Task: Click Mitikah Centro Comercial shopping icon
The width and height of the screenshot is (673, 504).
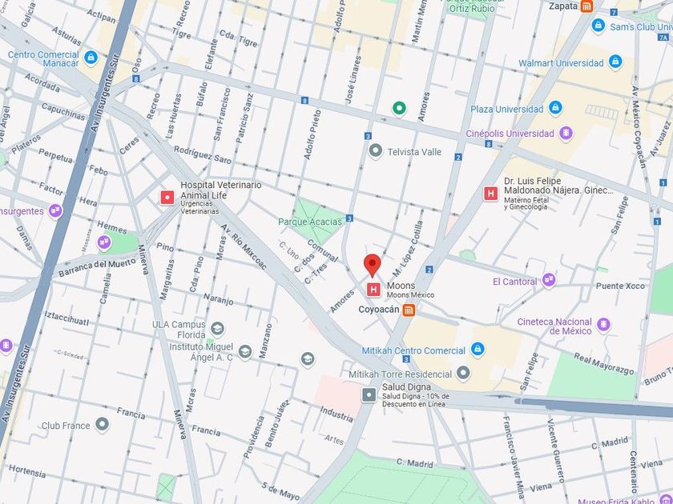Action: point(478,349)
